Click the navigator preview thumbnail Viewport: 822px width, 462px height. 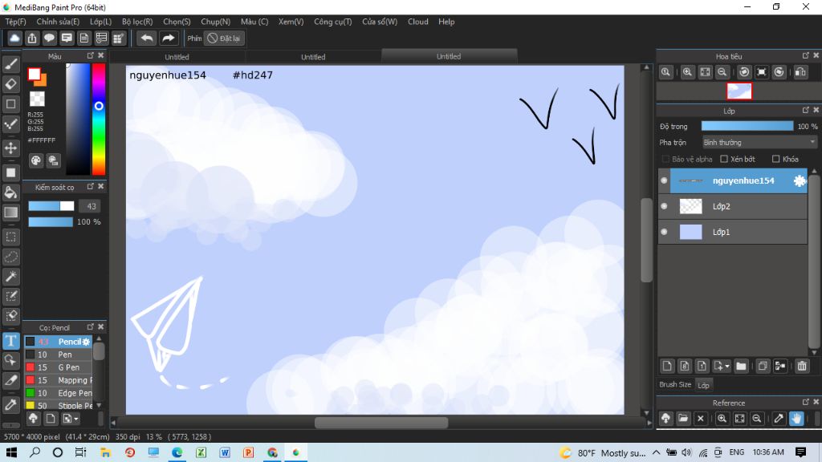click(739, 91)
